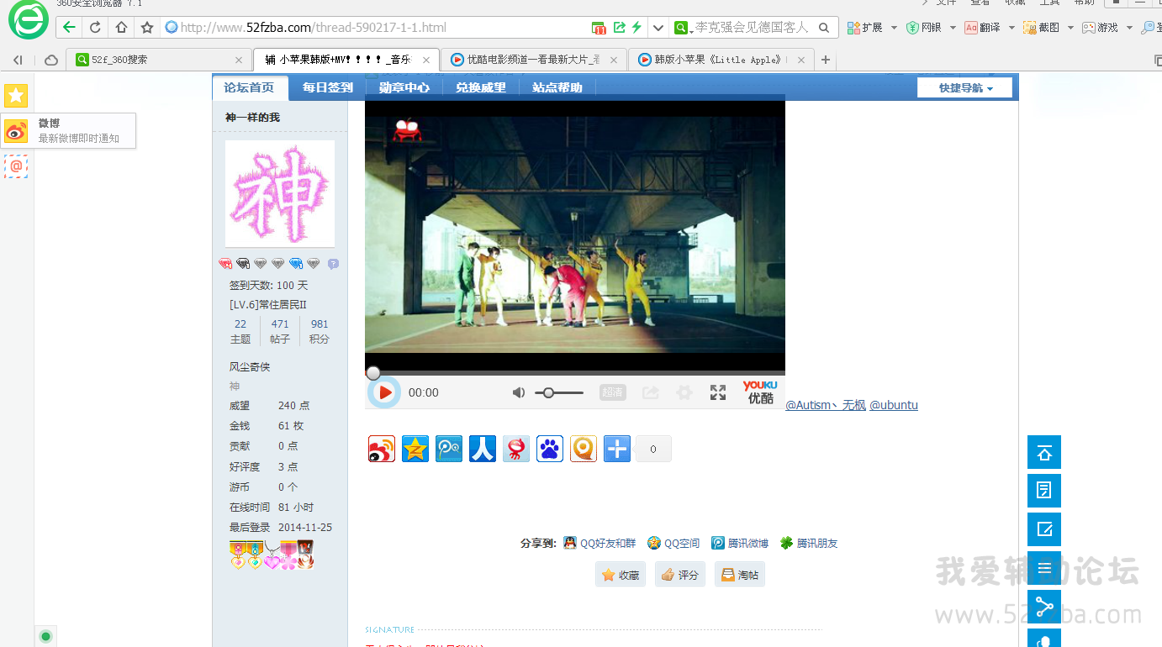This screenshot has width=1162, height=647.
Task: Click the floating reply-edit pencil button
Action: (1044, 529)
